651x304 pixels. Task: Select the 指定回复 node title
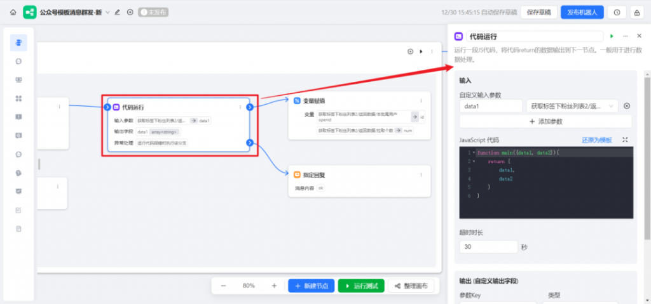(314, 175)
